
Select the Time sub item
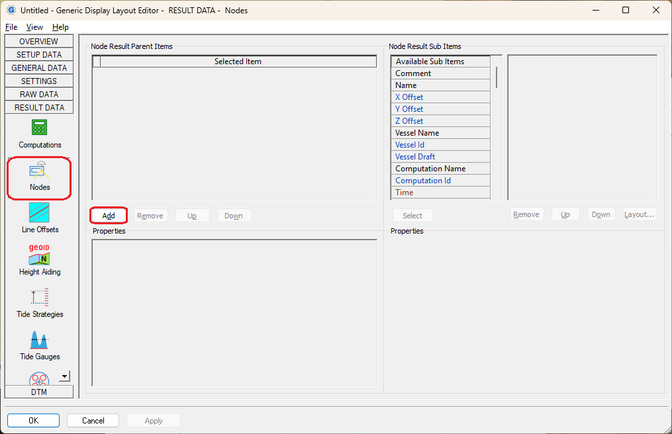point(440,193)
